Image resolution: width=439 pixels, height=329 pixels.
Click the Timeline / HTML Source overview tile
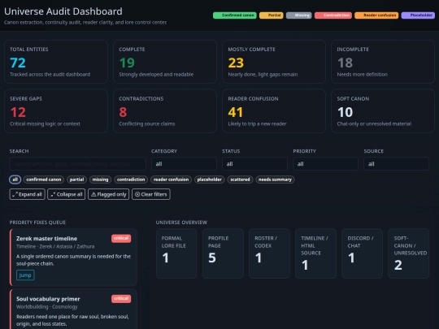pyautogui.click(x=315, y=253)
